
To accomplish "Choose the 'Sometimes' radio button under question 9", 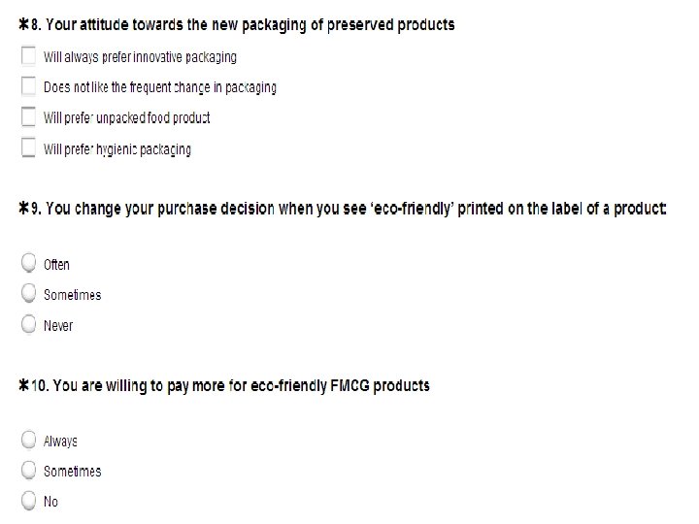I will click(29, 294).
